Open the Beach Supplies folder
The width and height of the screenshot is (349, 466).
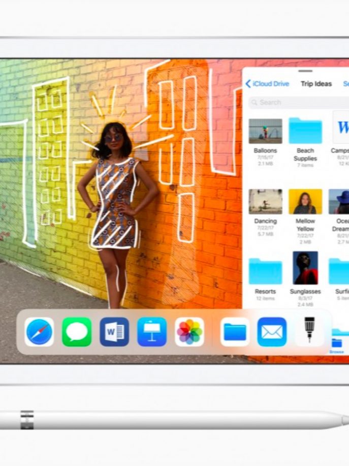(305, 132)
